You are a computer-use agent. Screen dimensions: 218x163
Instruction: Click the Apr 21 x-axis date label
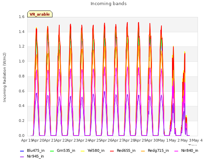(x=50, y=140)
